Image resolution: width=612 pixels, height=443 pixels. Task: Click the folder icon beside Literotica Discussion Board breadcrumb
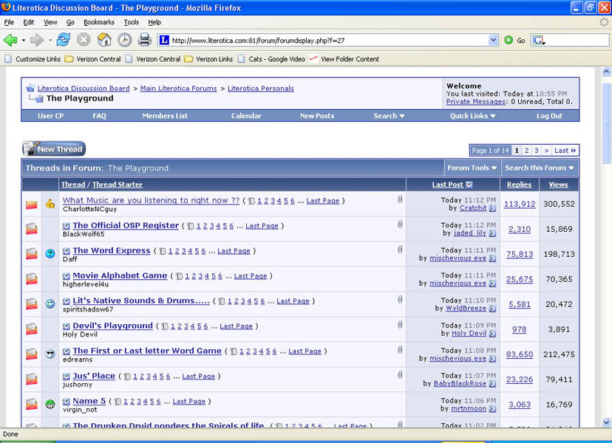point(30,88)
